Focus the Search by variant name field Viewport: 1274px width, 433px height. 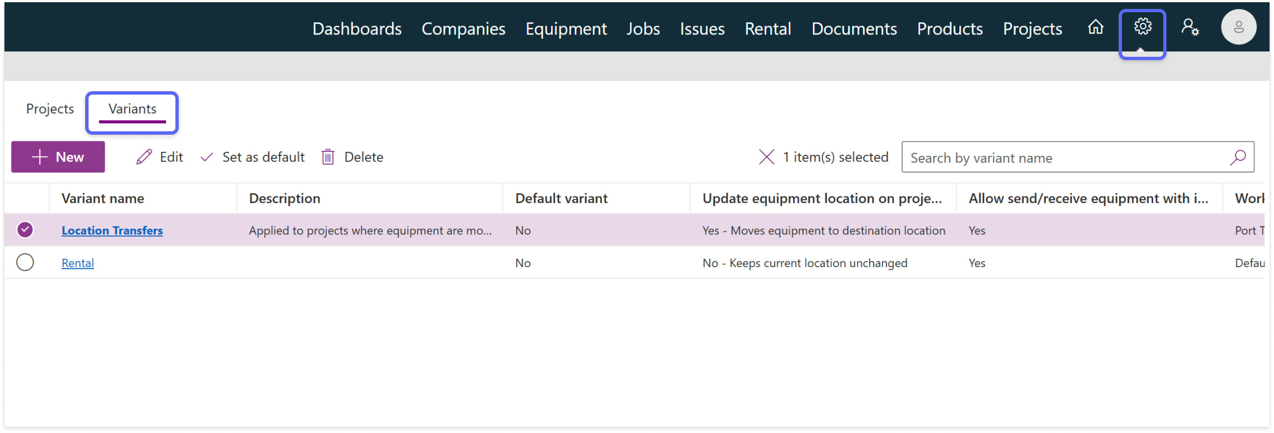(1064, 158)
